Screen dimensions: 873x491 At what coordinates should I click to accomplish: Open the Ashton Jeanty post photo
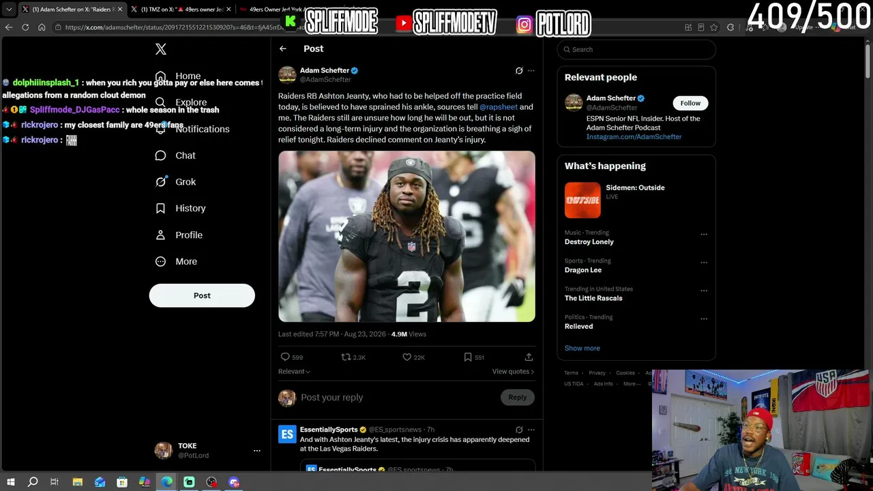(406, 237)
